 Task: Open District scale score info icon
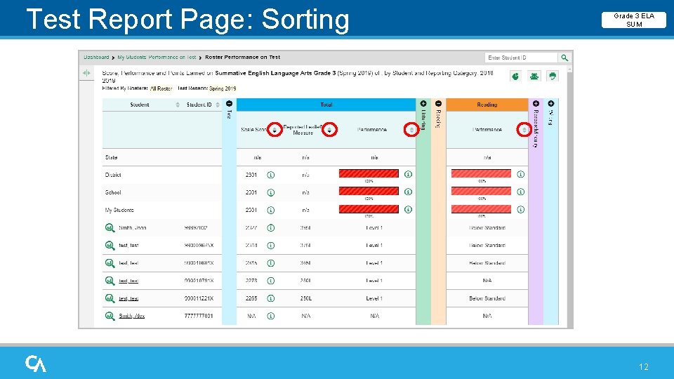[x=271, y=175]
